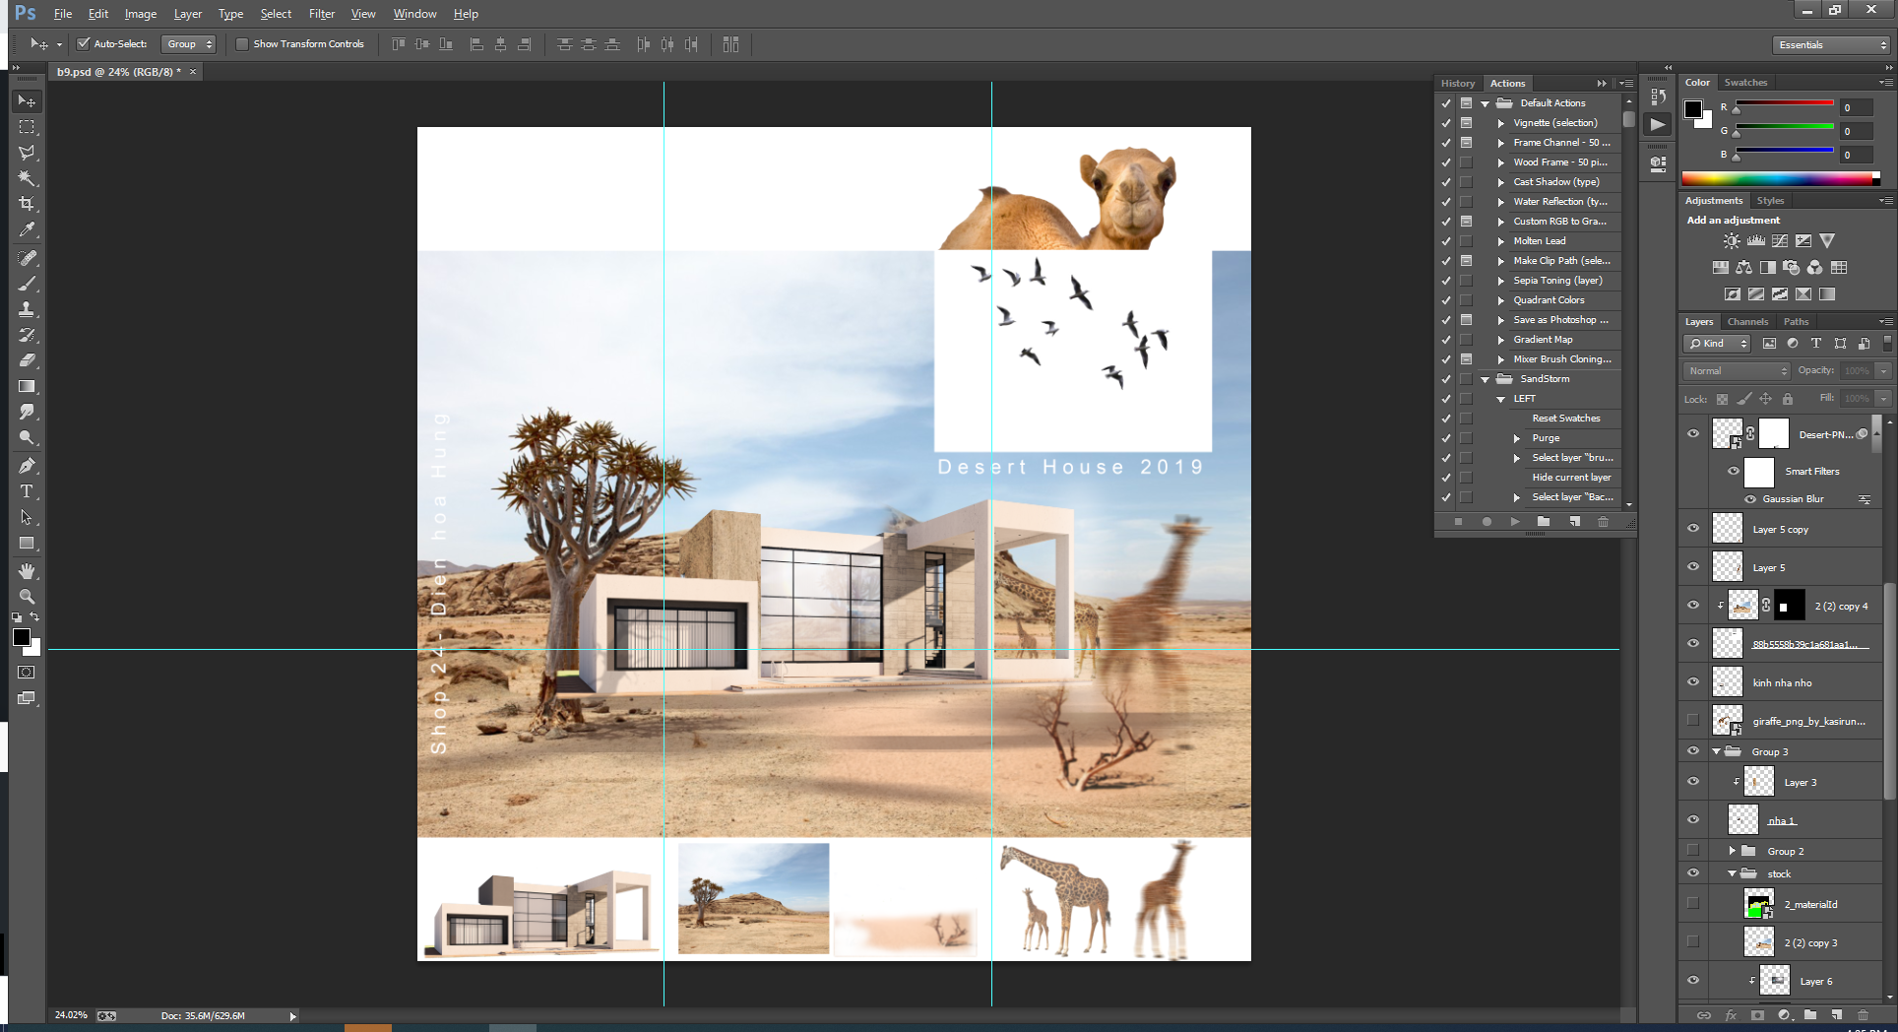Delete layer using the trash icon
This screenshot has height=1032, width=1898.
click(x=1863, y=1015)
